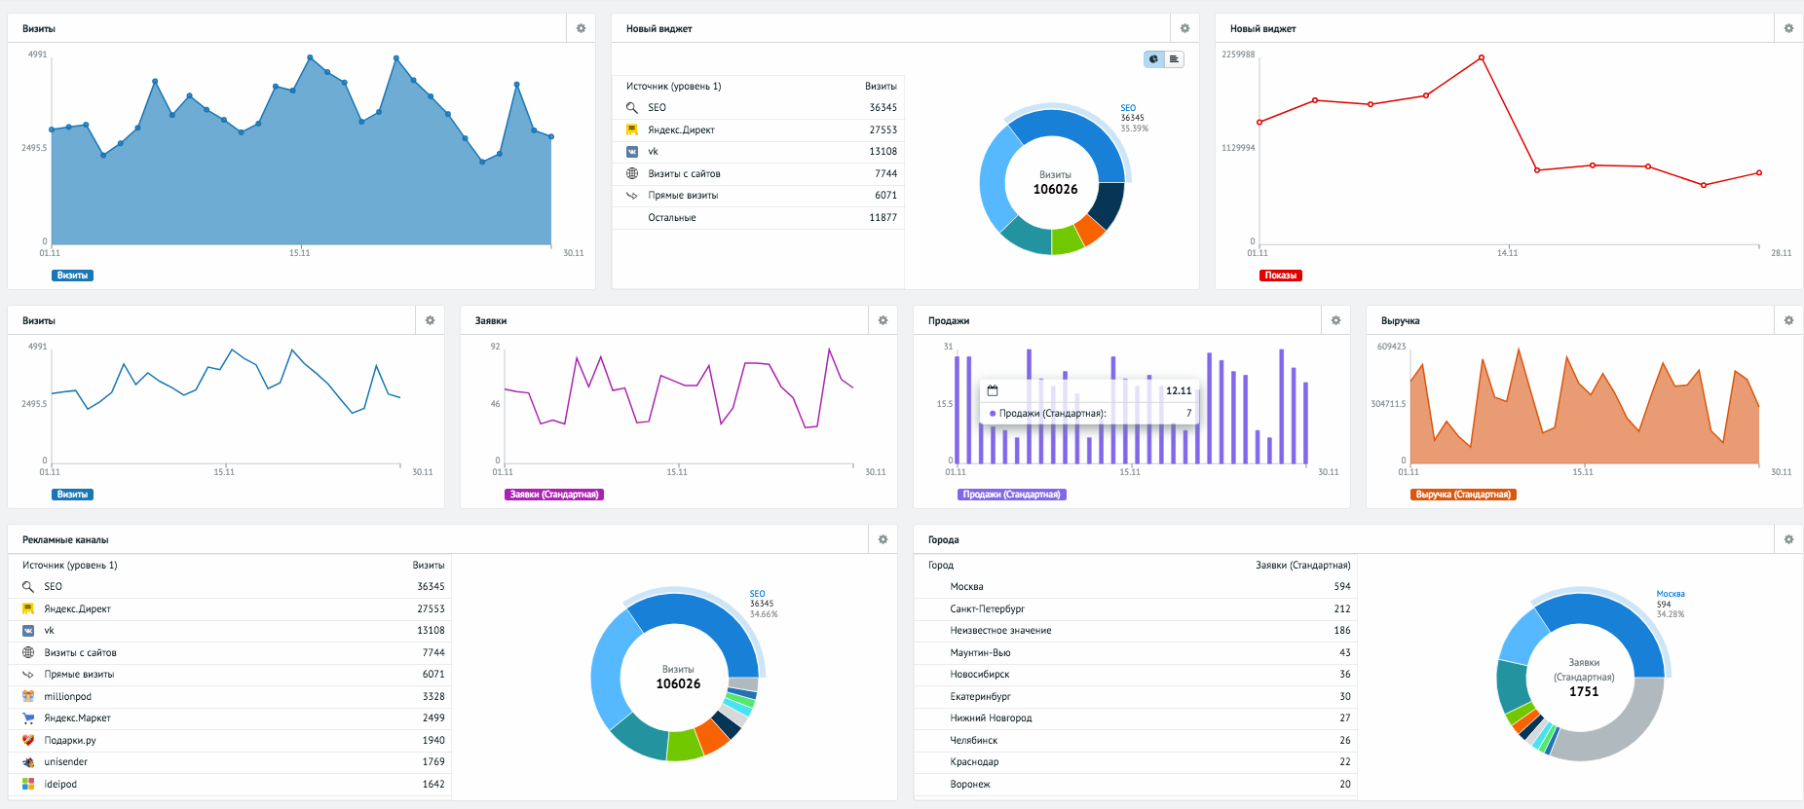Click Яндекс.Директ icon in top widget table
This screenshot has height=809, width=1804.
[x=632, y=129]
